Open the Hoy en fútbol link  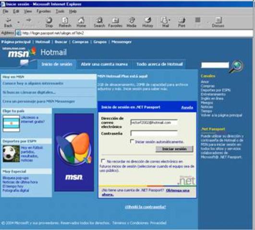(x=32, y=154)
